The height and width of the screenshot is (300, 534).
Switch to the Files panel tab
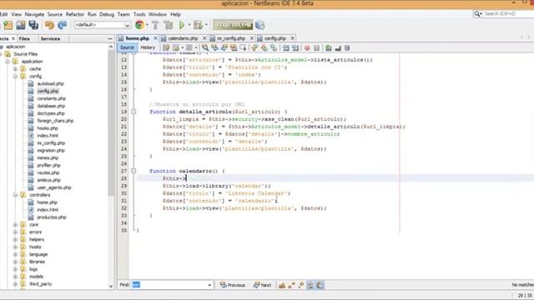pyautogui.click(x=24, y=39)
